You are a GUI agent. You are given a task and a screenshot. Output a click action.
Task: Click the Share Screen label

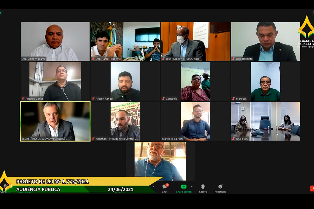coord(184,192)
